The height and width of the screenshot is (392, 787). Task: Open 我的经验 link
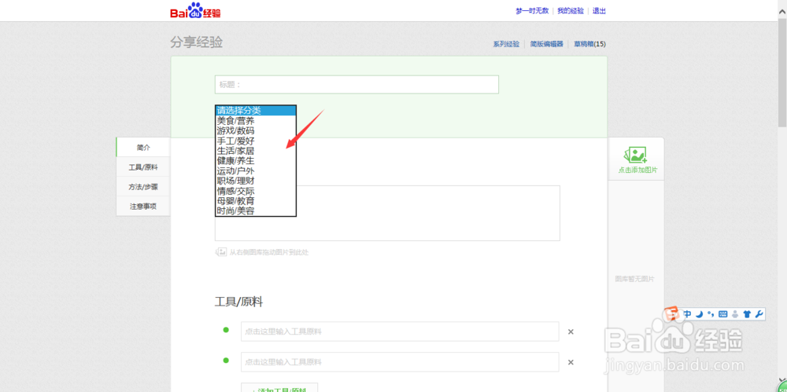click(571, 11)
